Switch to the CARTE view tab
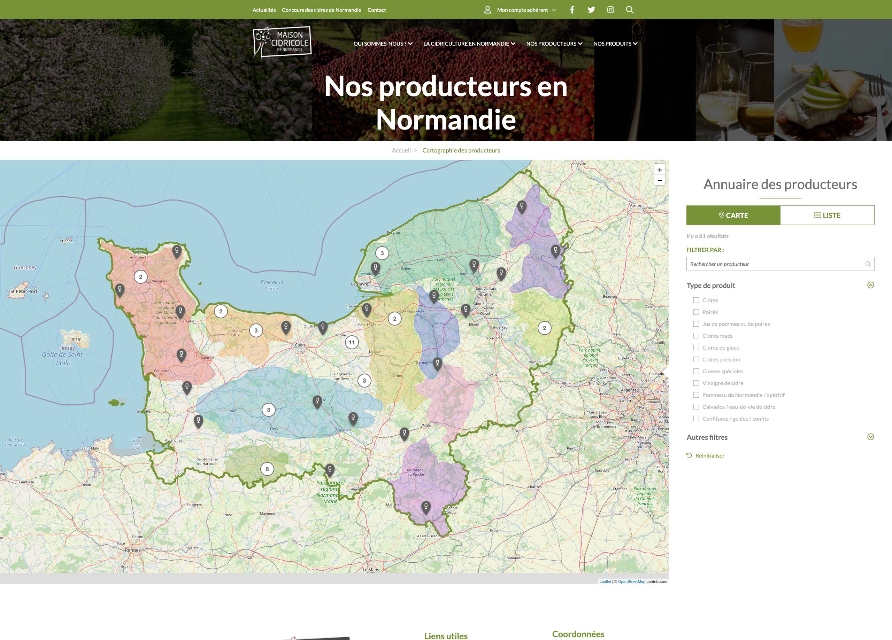 (x=733, y=216)
